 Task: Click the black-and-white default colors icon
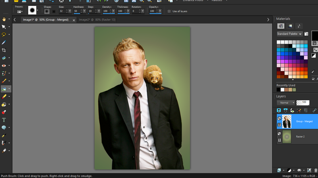[x=314, y=56]
